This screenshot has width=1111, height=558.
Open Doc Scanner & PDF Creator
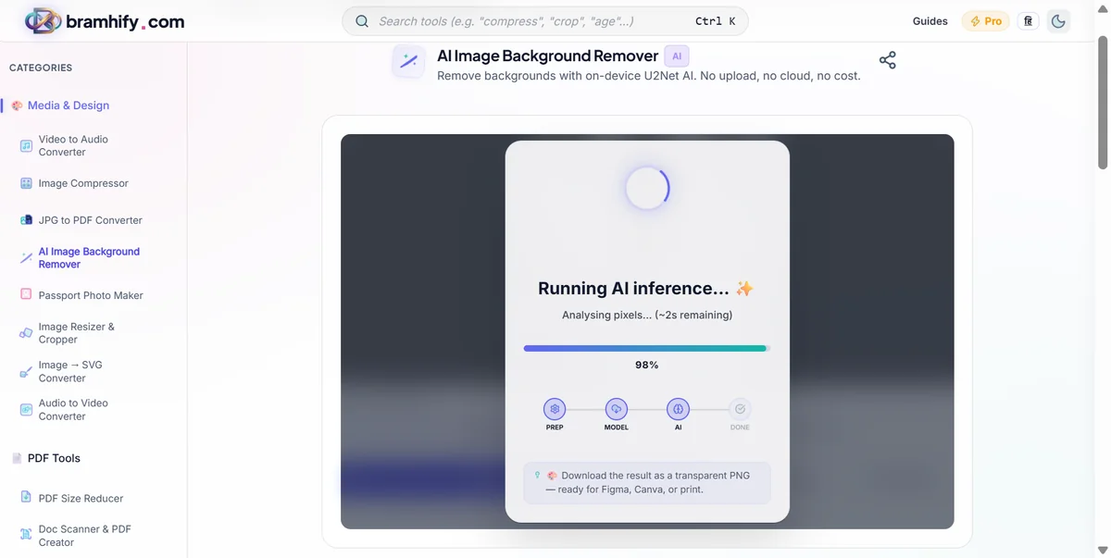[84, 536]
